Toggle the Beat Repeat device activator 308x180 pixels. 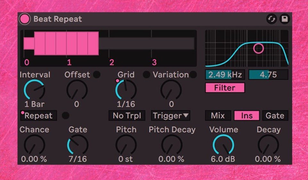point(25,19)
